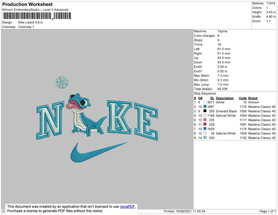Pick the light blue swatch with code 1132
Image resolution: width=278 pixels, height=215 pixels.
tap(205, 138)
